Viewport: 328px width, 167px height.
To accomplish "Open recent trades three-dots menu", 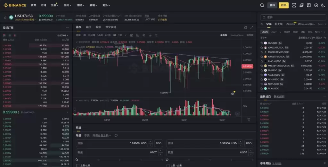I will coord(324,96).
